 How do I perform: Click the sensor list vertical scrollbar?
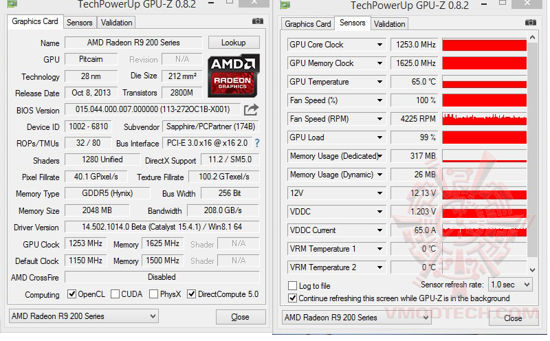pos(531,151)
